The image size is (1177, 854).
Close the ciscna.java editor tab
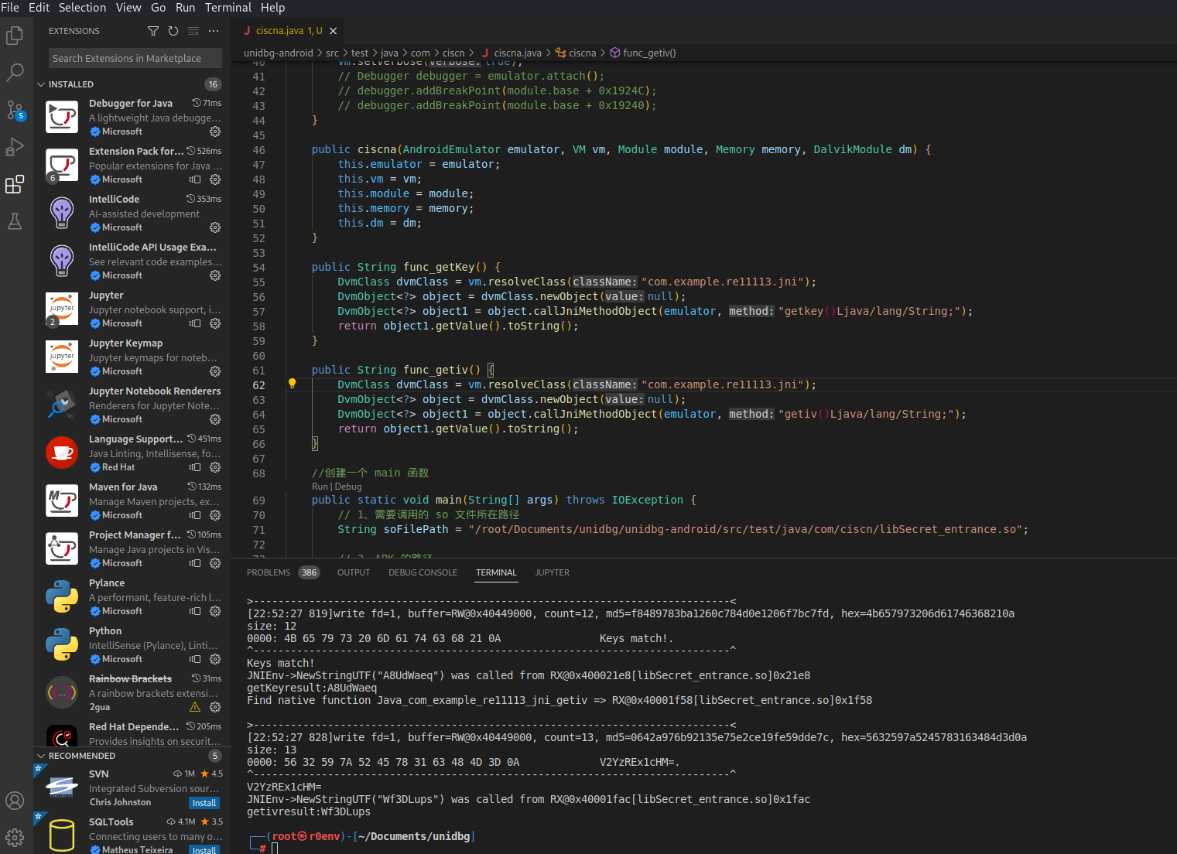(x=334, y=31)
